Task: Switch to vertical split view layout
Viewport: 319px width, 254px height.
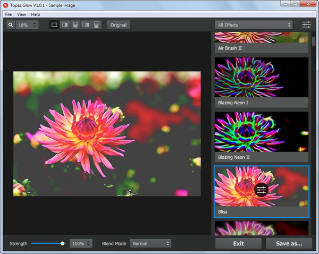Action: [x=65, y=25]
